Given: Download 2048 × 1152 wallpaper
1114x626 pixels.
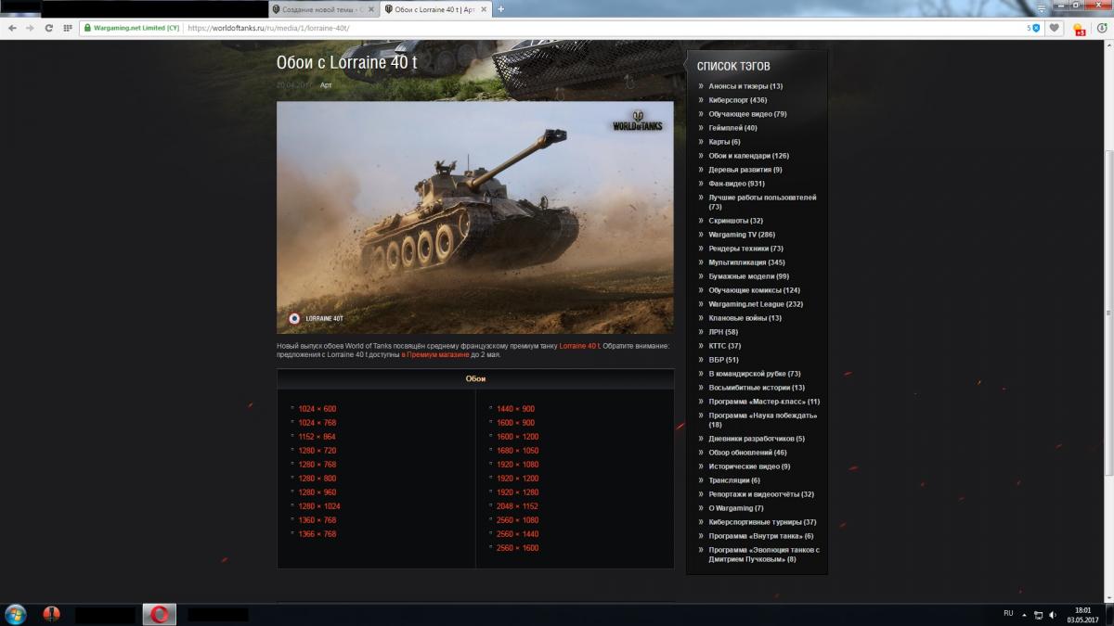Looking at the screenshot, I should click(x=517, y=506).
